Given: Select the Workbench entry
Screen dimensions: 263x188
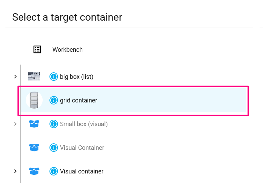Looking at the screenshot, I should (67, 50).
